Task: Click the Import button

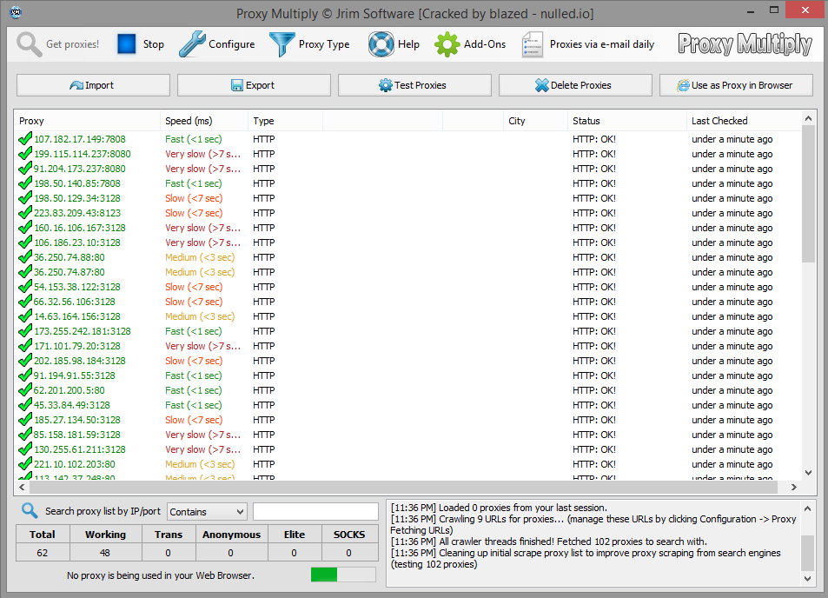Action: [93, 85]
